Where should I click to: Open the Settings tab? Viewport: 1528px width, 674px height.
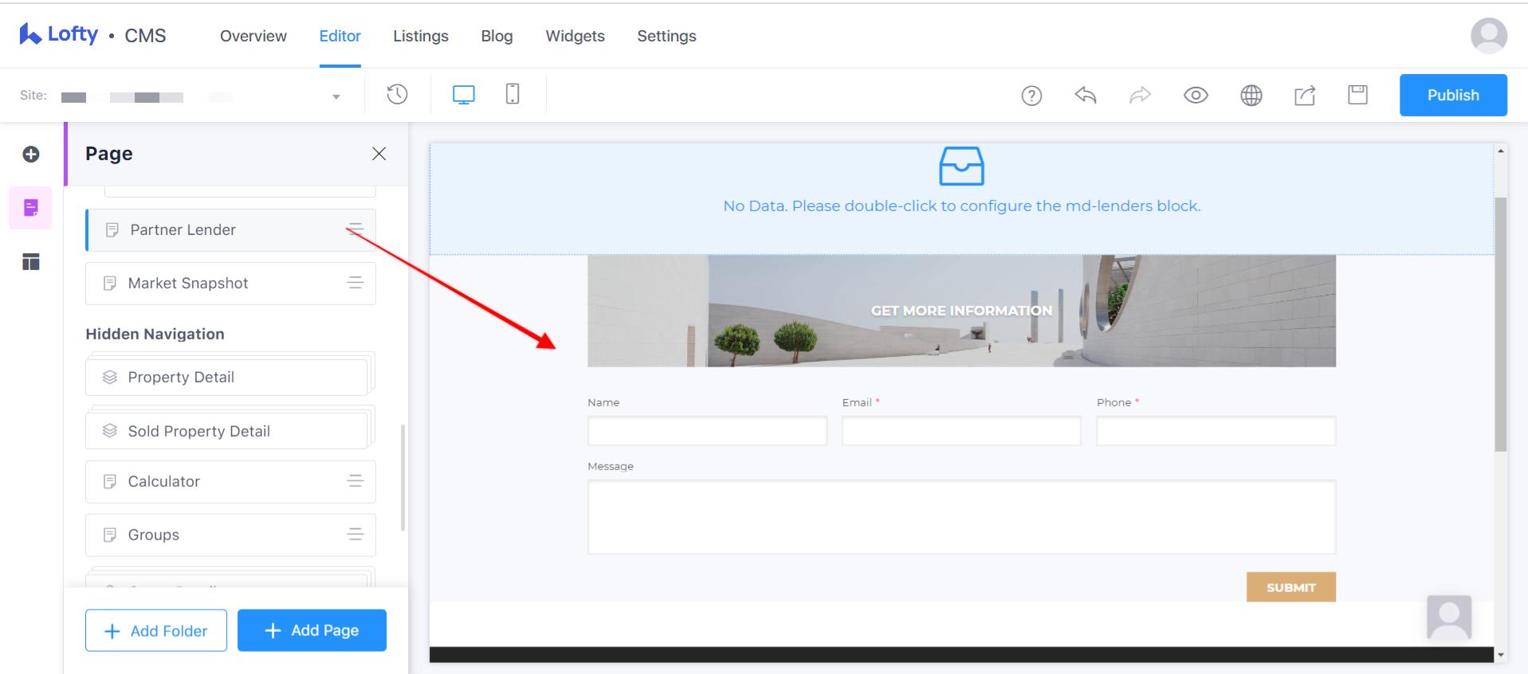(x=666, y=36)
